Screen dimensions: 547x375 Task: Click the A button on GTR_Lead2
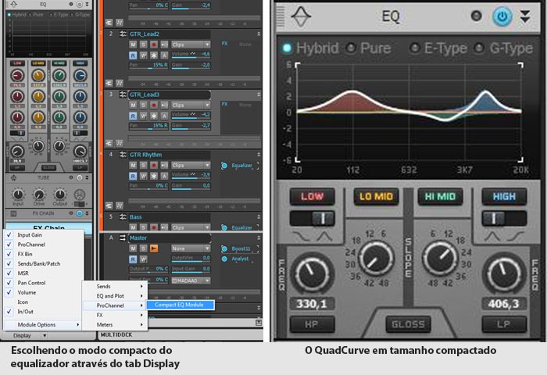pyautogui.click(x=164, y=55)
